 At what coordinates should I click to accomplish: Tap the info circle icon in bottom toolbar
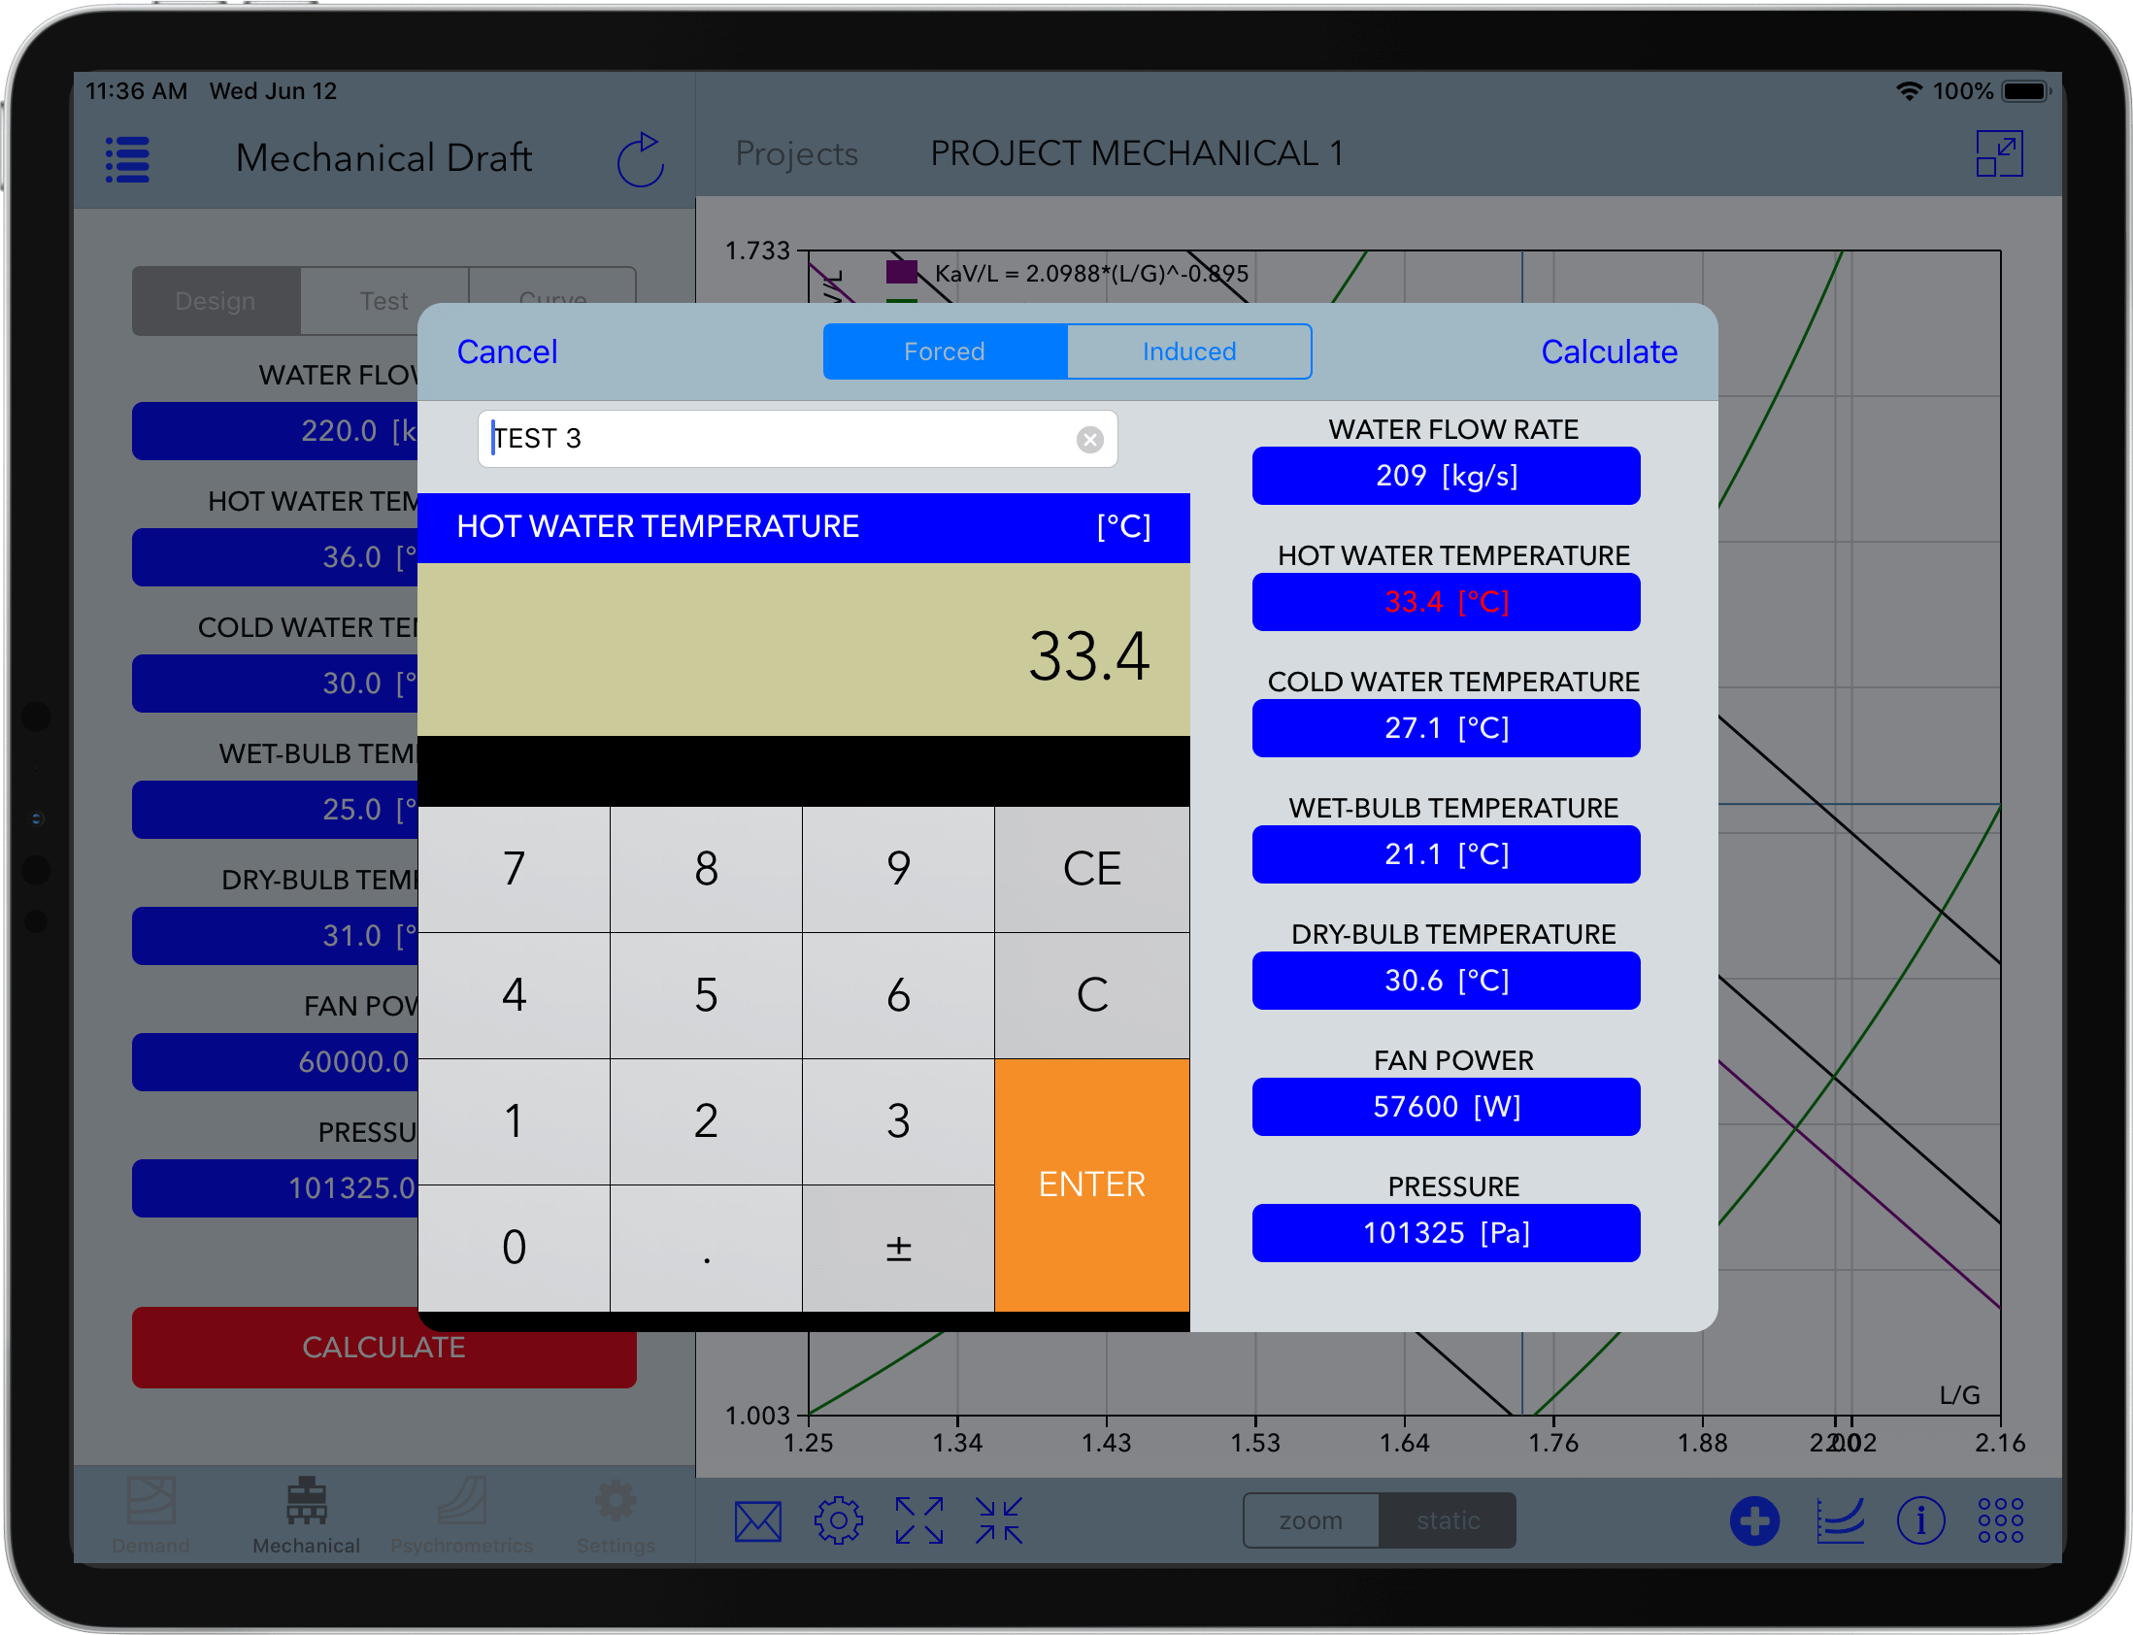(1922, 1519)
